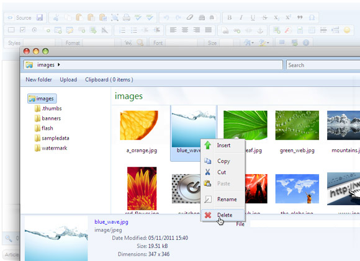This screenshot has height=261, width=360.
Task: Justify text alignment
Action: (208, 30)
